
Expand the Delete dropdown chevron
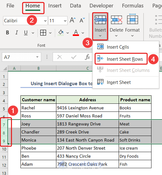tap(116, 36)
